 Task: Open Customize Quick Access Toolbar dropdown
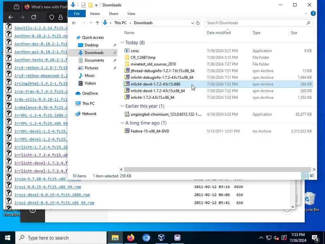96,5
